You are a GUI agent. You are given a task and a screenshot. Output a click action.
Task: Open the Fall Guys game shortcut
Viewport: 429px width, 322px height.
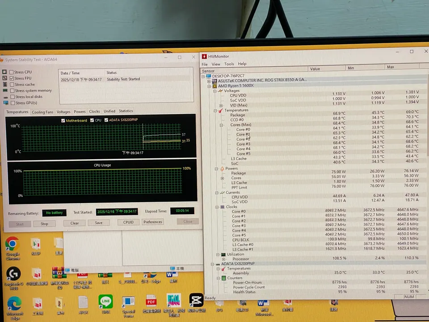(x=174, y=305)
